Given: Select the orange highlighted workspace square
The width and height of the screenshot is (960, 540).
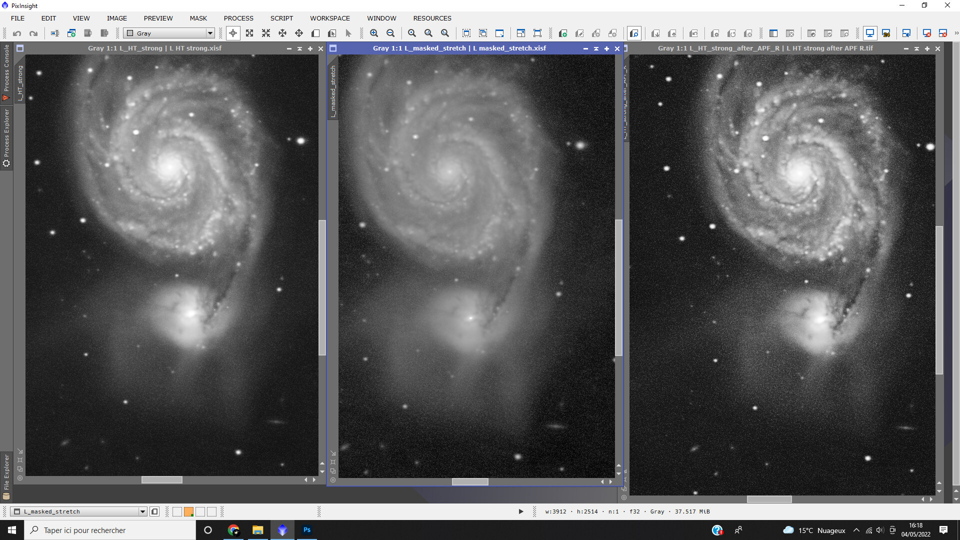Looking at the screenshot, I should (x=188, y=511).
